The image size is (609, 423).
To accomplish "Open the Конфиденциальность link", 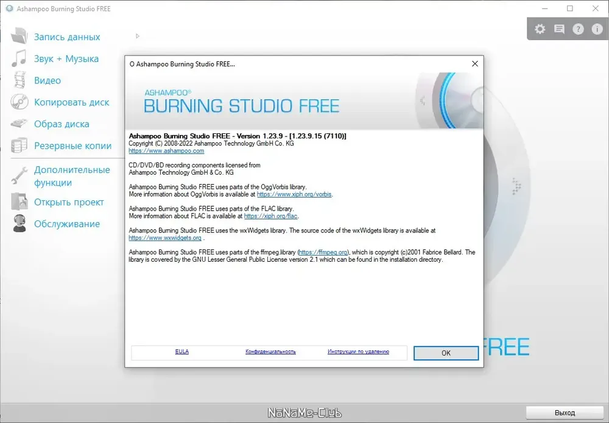I will (270, 352).
